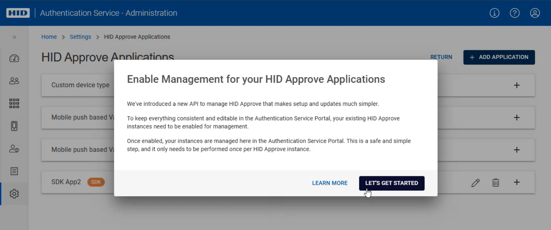Image resolution: width=551 pixels, height=230 pixels.
Task: Click the Let's Get Started button
Action: [x=391, y=183]
